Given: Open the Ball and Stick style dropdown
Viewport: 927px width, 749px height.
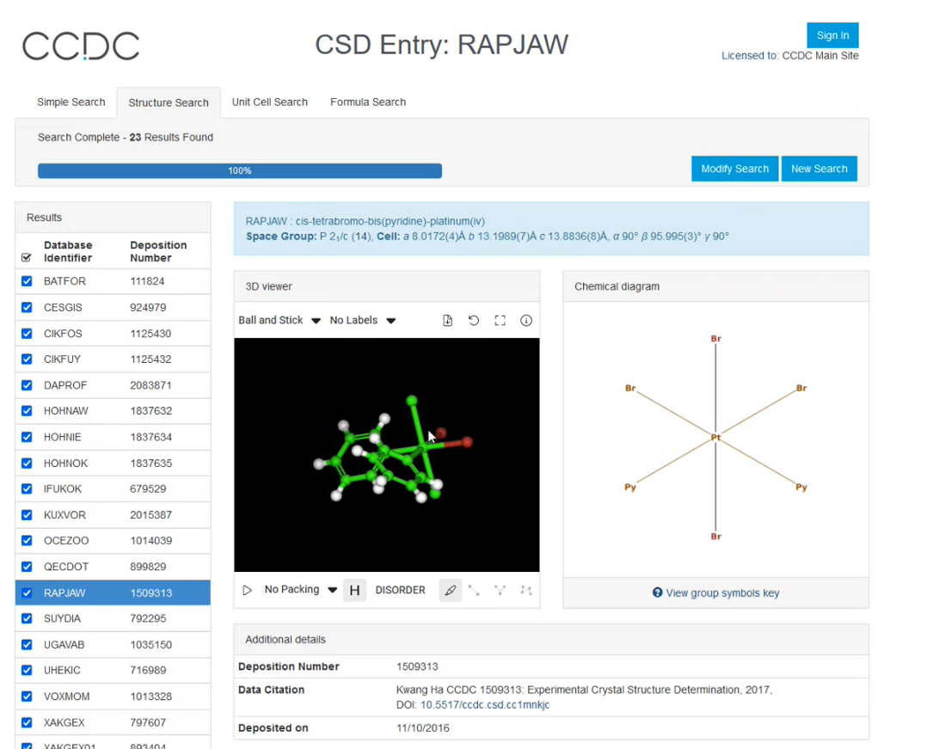Looking at the screenshot, I should (x=279, y=321).
